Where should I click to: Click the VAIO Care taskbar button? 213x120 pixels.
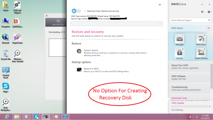click(46, 117)
